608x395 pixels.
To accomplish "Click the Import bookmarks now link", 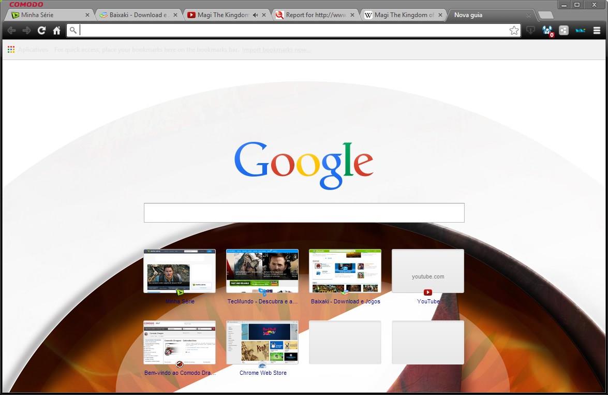I will (x=276, y=50).
